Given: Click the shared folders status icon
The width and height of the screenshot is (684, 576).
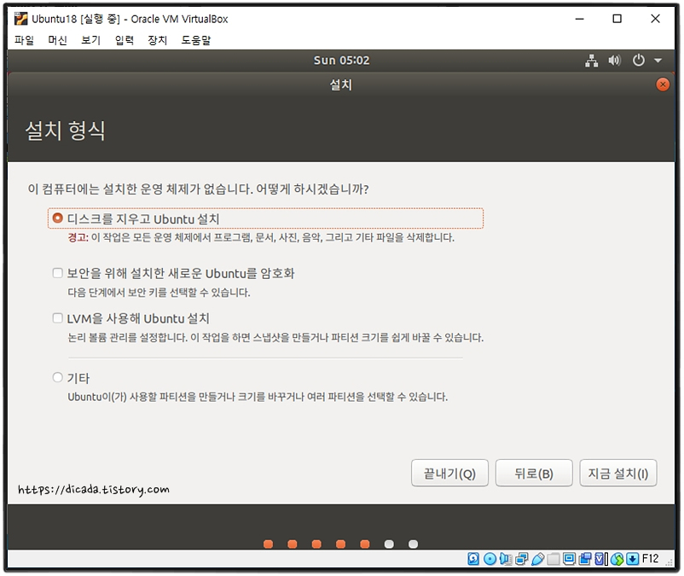Looking at the screenshot, I should pyautogui.click(x=554, y=559).
